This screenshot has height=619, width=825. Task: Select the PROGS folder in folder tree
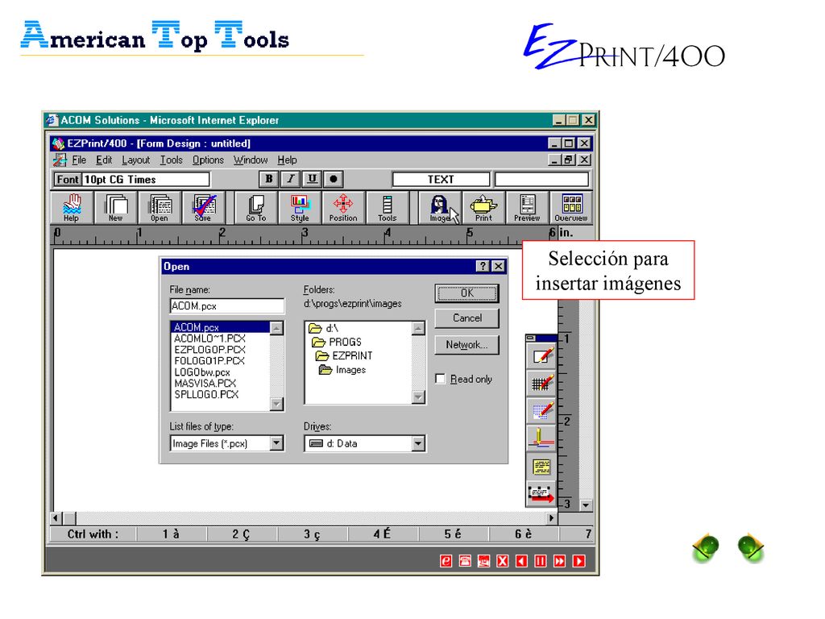pos(337,342)
